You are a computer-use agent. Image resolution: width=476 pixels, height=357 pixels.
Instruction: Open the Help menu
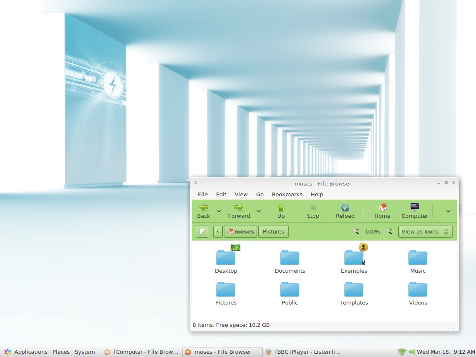pyautogui.click(x=317, y=194)
